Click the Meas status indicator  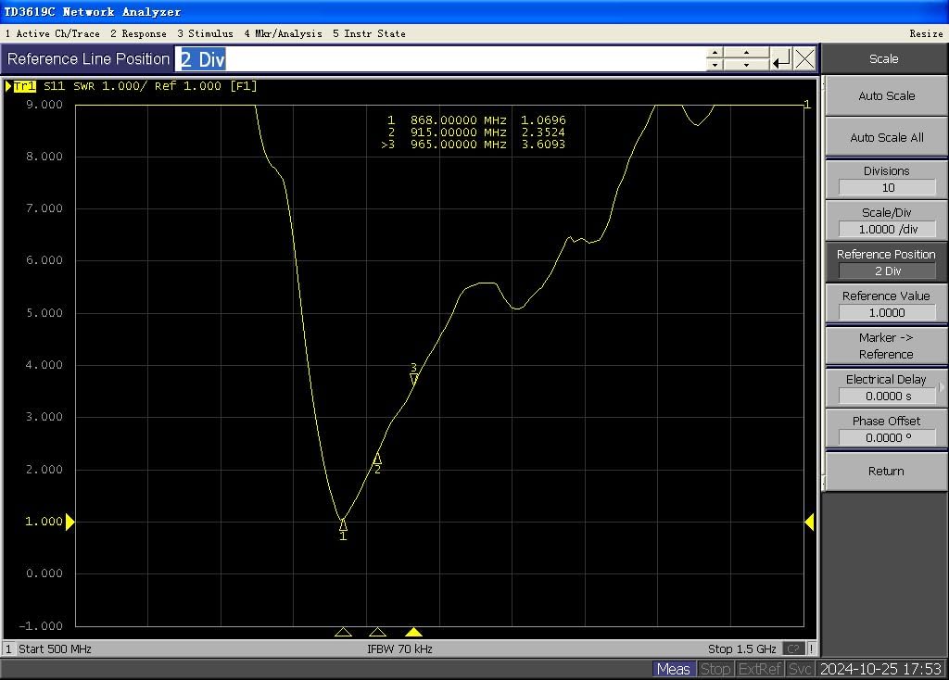(x=673, y=669)
